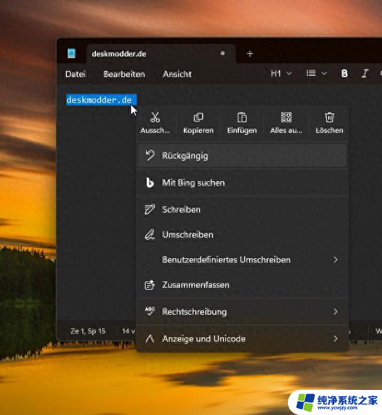The width and height of the screenshot is (382, 415).
Task: Select all with Alles auswählen icon
Action: click(x=286, y=122)
